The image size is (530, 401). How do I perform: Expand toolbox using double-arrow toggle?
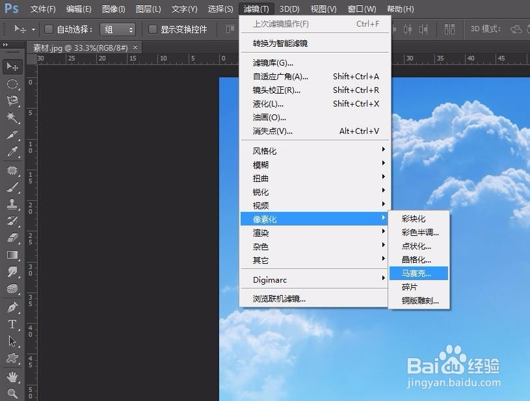5,44
